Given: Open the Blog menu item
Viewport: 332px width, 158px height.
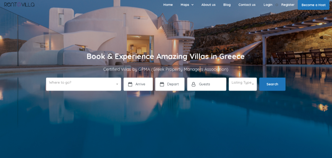Looking at the screenshot, I should 227,5.
